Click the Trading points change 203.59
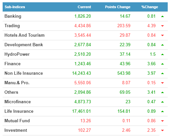 tap(124, 26)
